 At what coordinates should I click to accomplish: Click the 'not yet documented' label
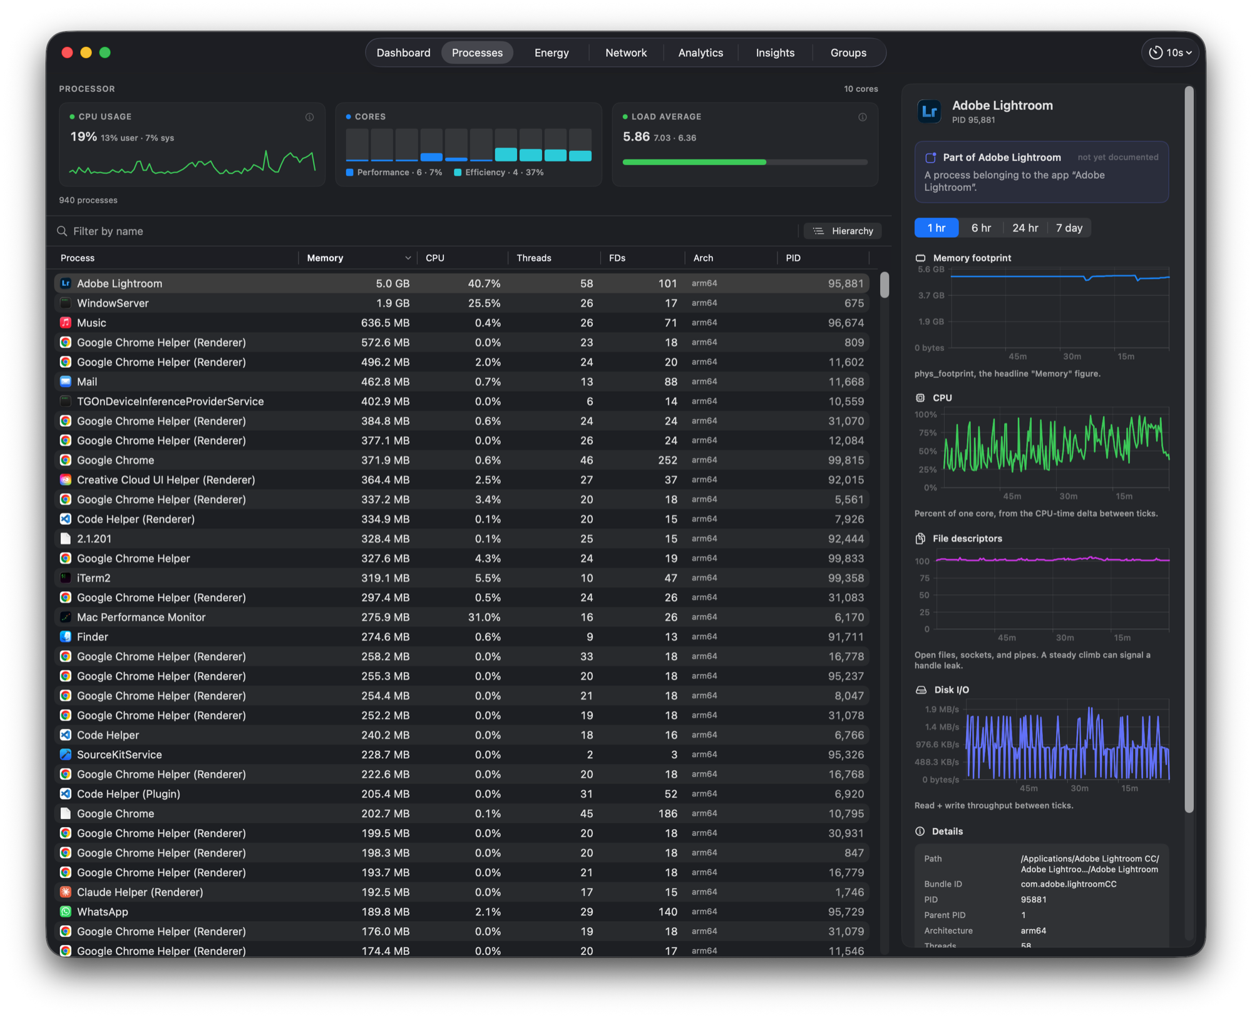pyautogui.click(x=1118, y=158)
